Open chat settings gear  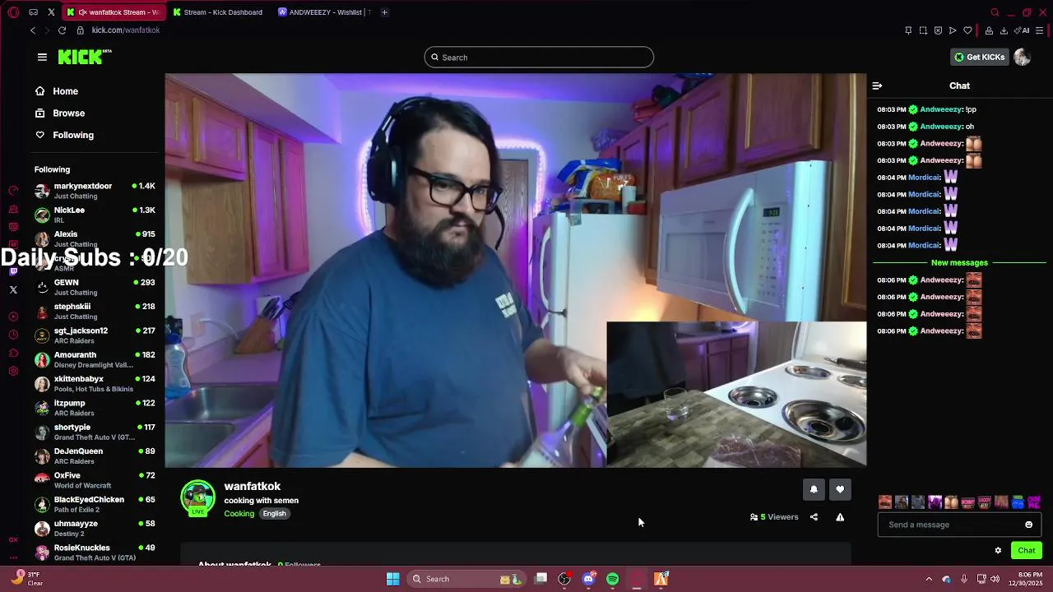998,550
